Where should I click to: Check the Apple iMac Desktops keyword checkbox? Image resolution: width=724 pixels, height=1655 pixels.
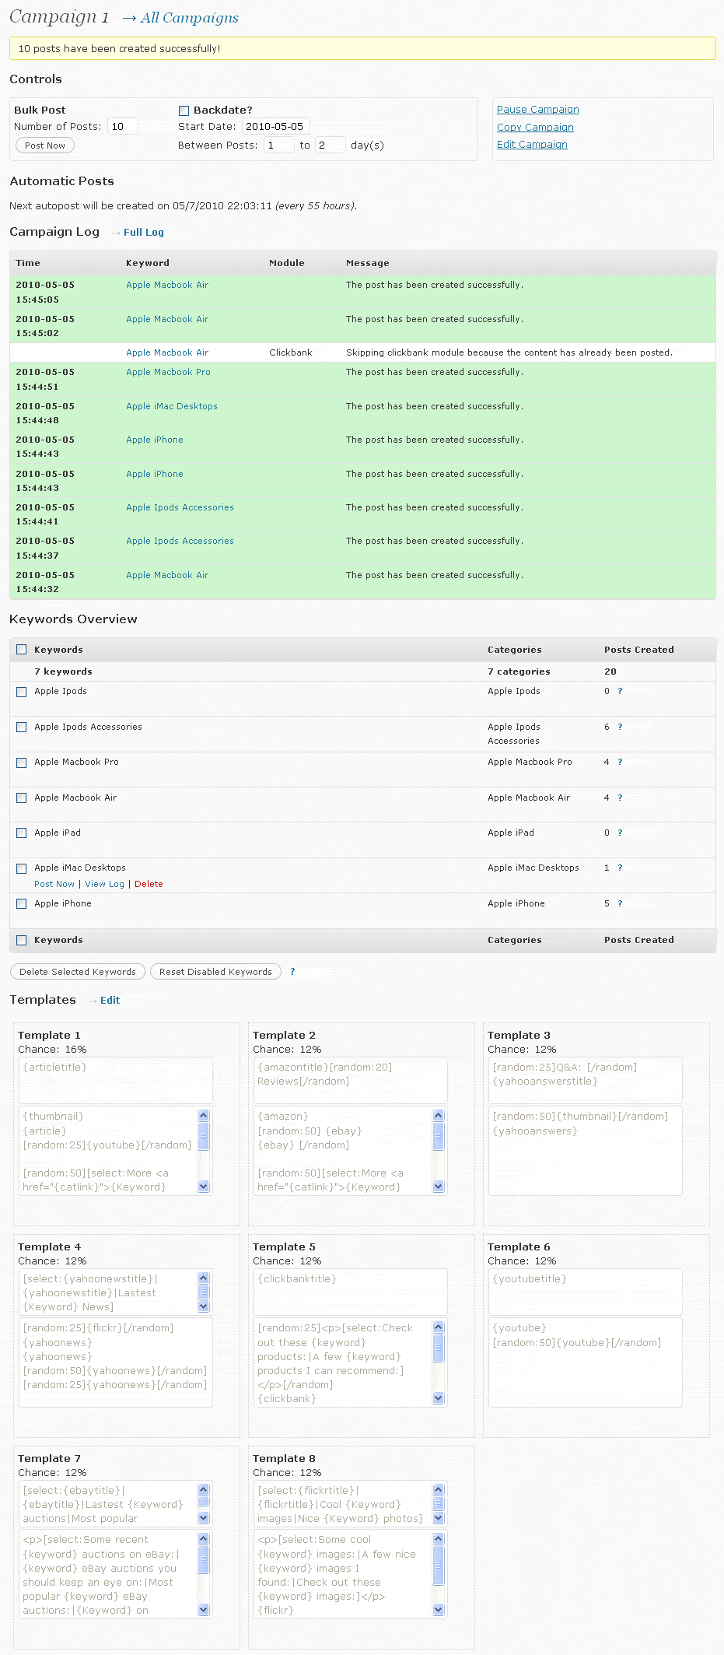[22, 868]
